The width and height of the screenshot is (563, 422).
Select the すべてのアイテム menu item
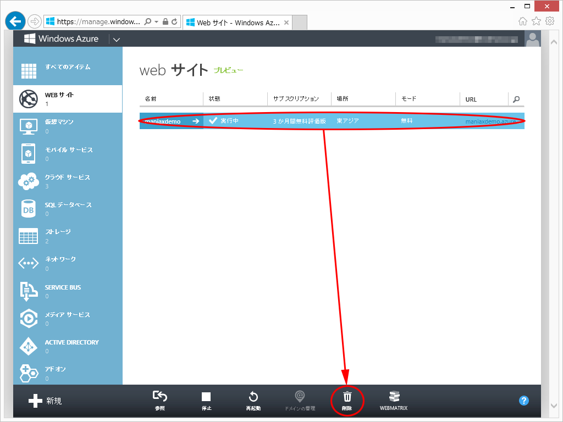[68, 66]
